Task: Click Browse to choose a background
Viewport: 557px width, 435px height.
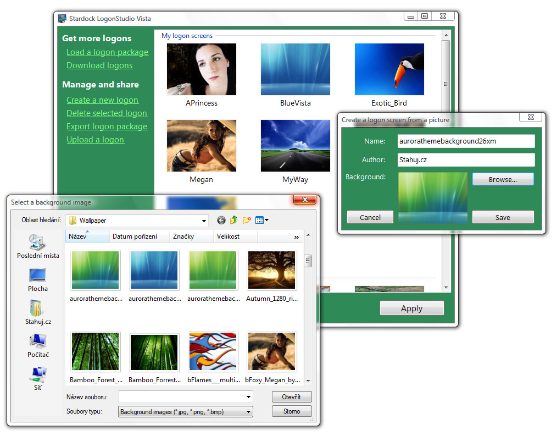Action: tap(503, 180)
